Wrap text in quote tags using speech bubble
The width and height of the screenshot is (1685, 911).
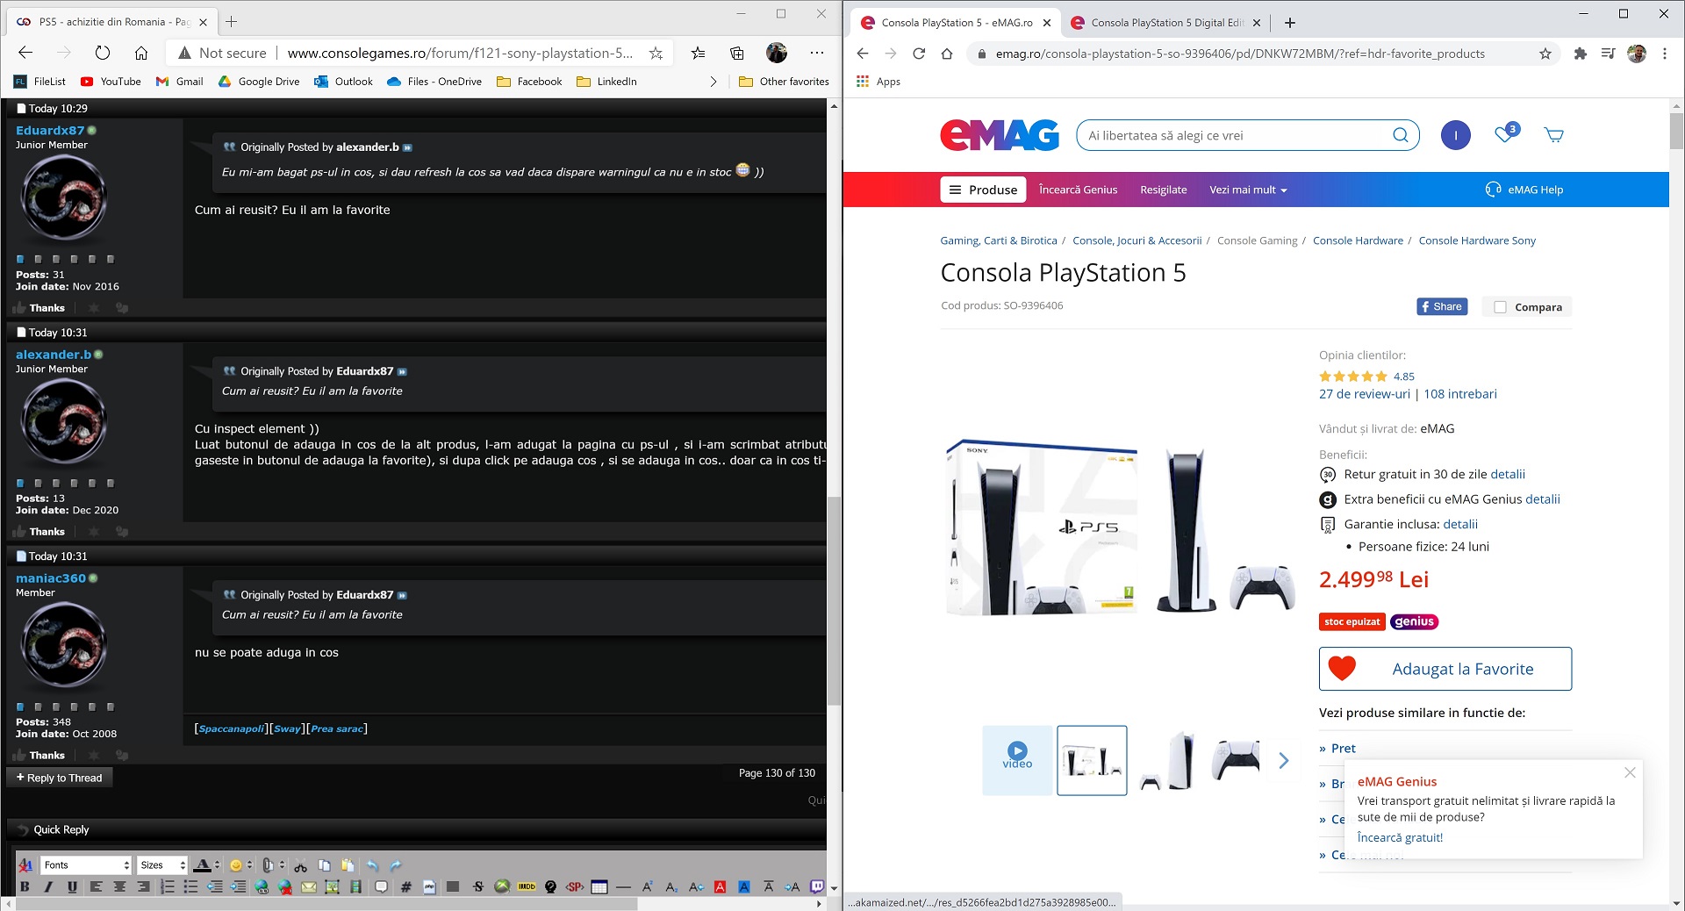[381, 887]
